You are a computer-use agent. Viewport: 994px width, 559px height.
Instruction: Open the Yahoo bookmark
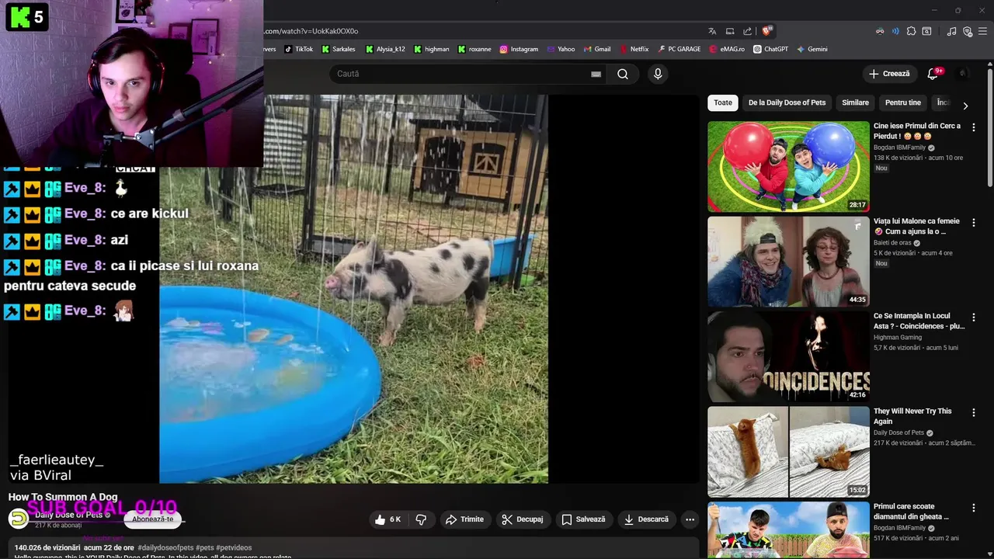[561, 49]
